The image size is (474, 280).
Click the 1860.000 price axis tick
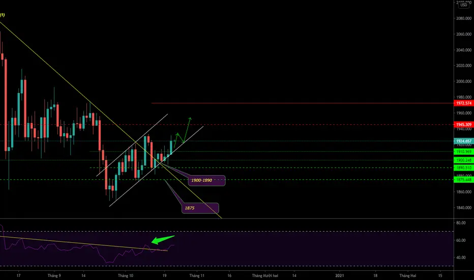(x=464, y=192)
